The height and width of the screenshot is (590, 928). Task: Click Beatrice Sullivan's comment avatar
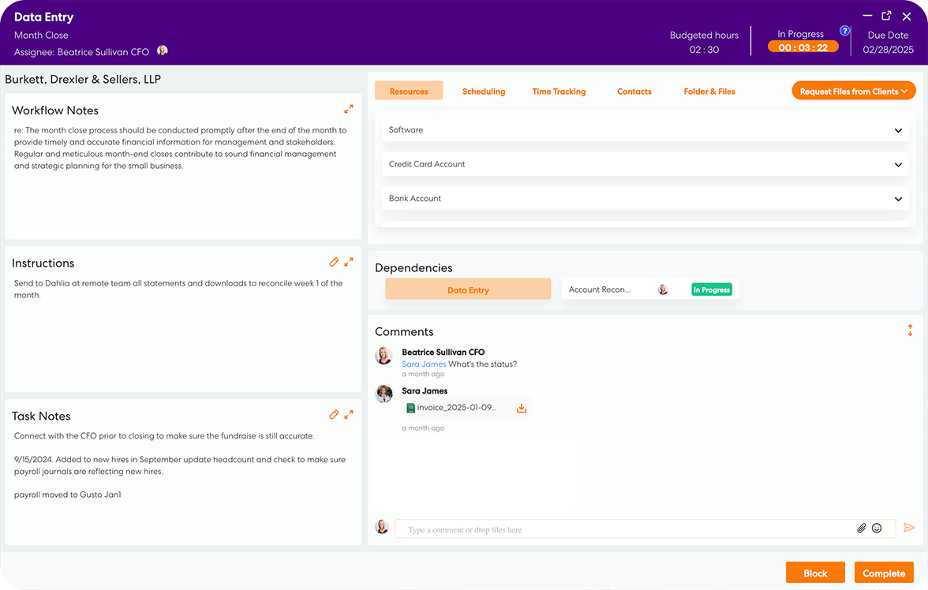tap(384, 355)
